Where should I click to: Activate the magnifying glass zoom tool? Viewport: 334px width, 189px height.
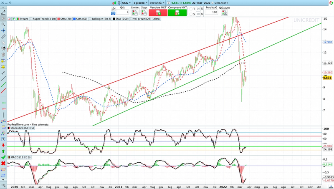(x=3, y=25)
